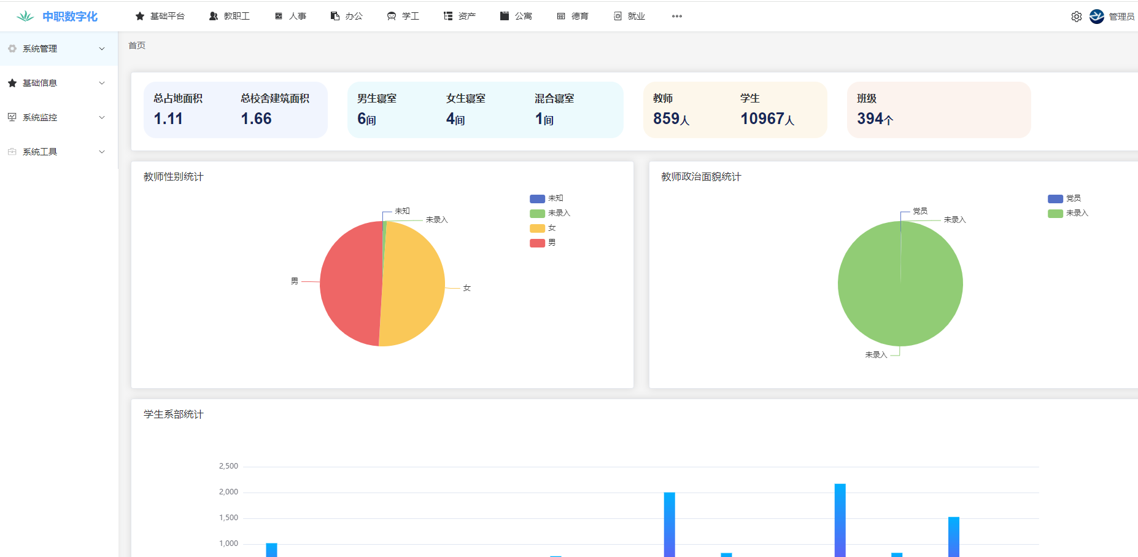Click the 首页 breadcrumb link
The image size is (1138, 557).
(137, 45)
